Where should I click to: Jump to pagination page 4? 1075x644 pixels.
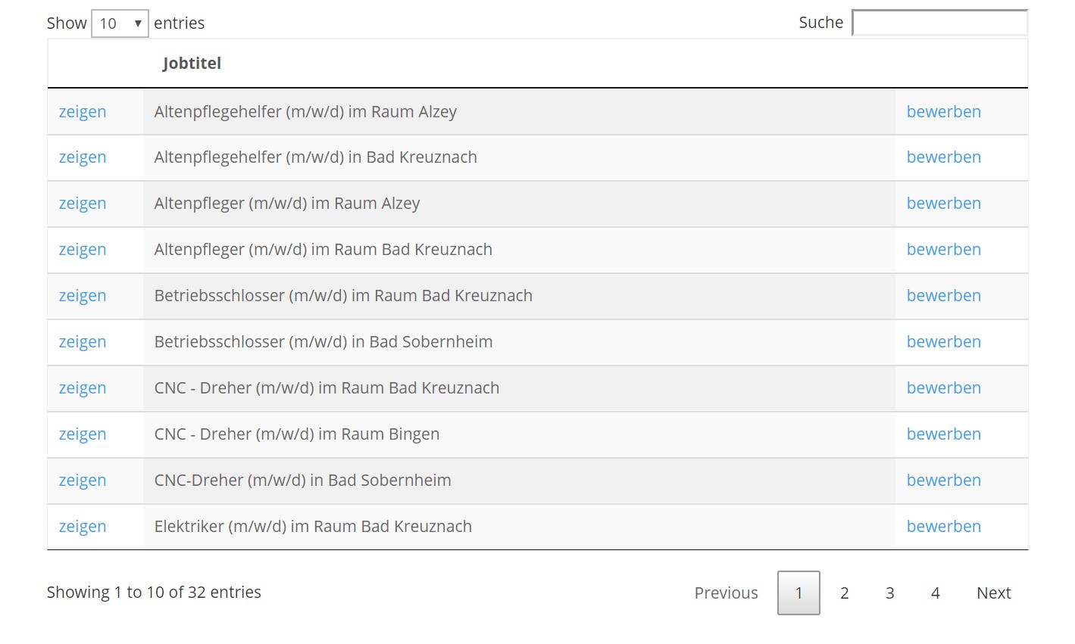point(936,593)
